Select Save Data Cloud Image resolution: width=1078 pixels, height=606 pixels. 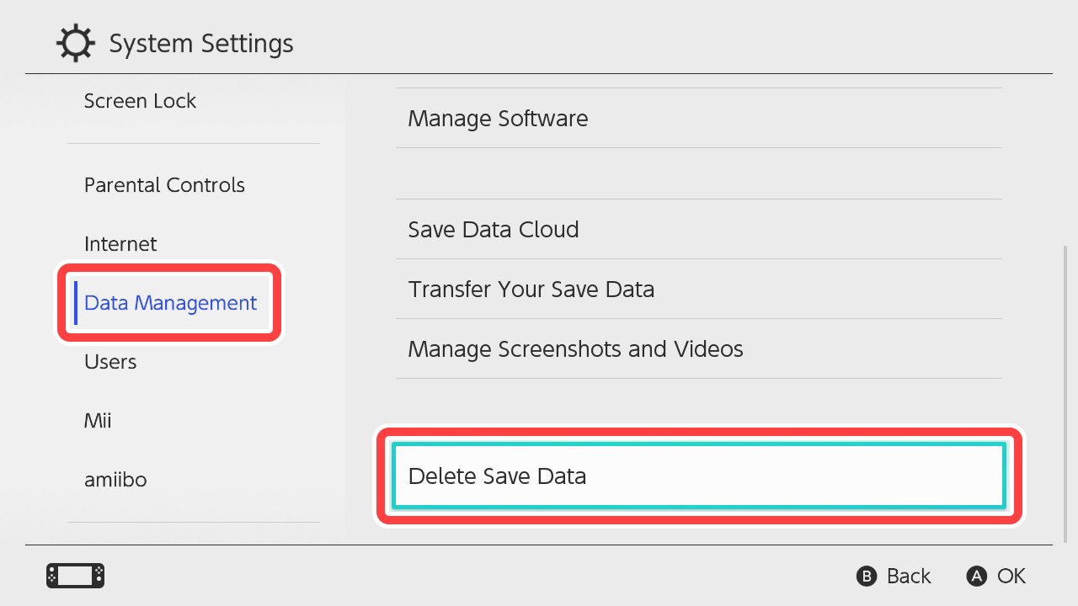pos(494,230)
